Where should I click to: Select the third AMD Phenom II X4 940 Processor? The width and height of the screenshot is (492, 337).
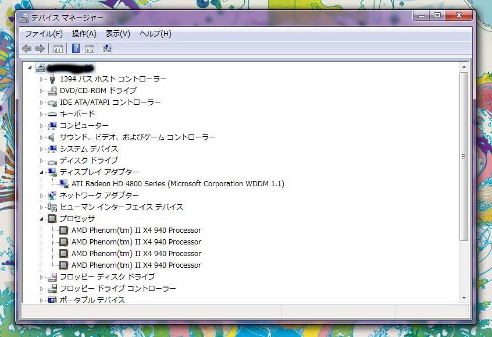point(136,253)
